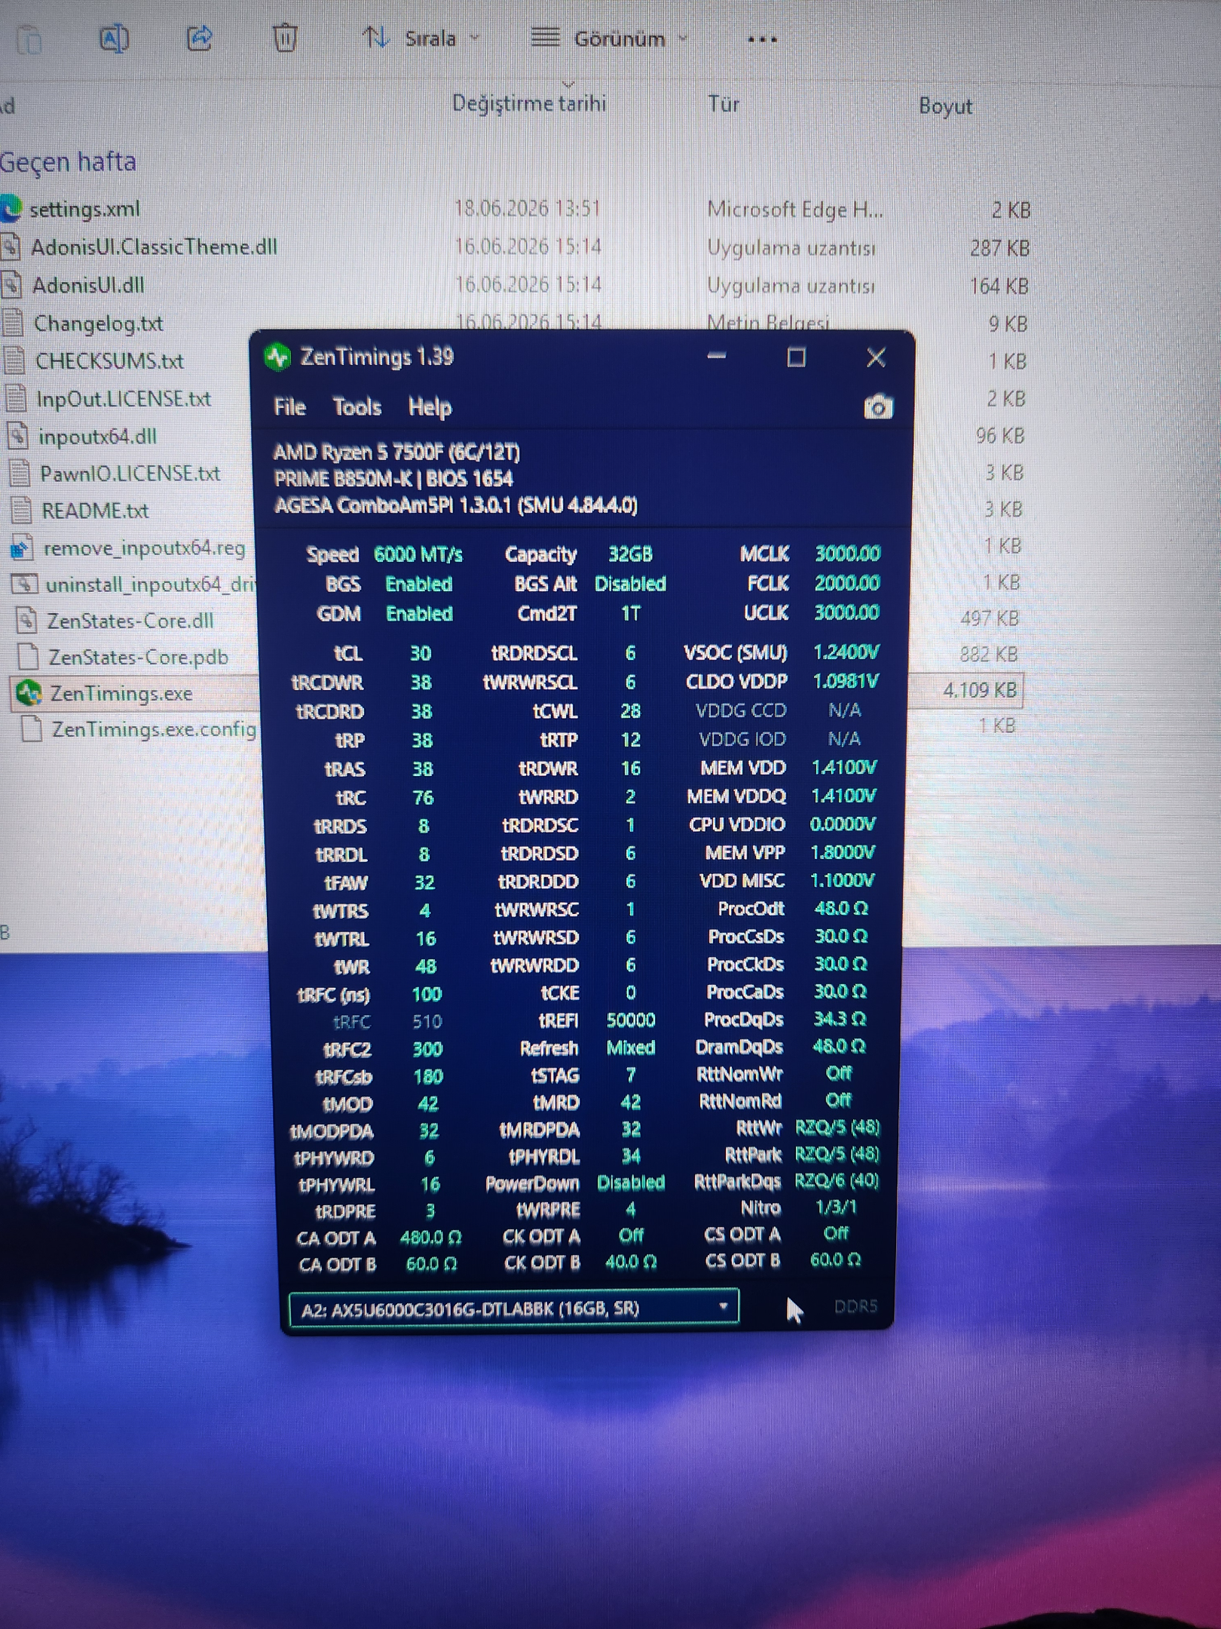Open the Help menu in ZenTimings

(x=430, y=407)
